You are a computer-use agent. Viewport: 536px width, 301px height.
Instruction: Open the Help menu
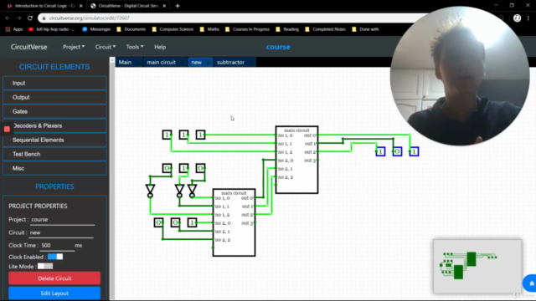(160, 47)
